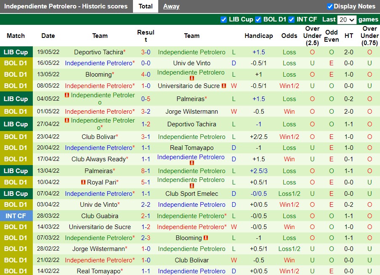Select the +2.5/3 handicap value
The width and height of the screenshot is (380, 275).
[x=258, y=171]
